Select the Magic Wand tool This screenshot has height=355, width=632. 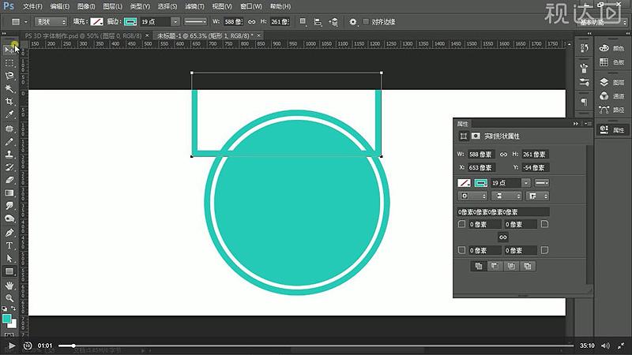click(x=9, y=88)
